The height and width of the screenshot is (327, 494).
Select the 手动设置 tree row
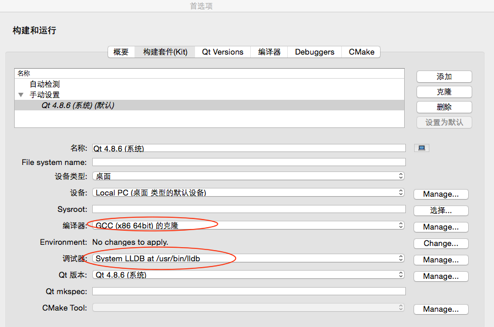coord(209,95)
